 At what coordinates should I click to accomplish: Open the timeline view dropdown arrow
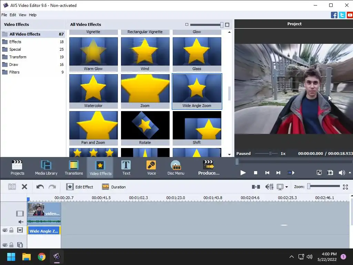286,187
